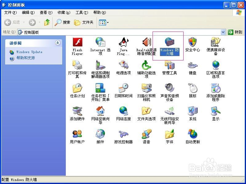Go up one folder level
Image resolution: width=246 pixels, height=184 pixels.
[47, 22]
